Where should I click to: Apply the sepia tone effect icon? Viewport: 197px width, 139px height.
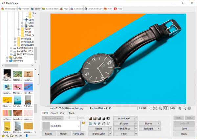tap(90, 118)
